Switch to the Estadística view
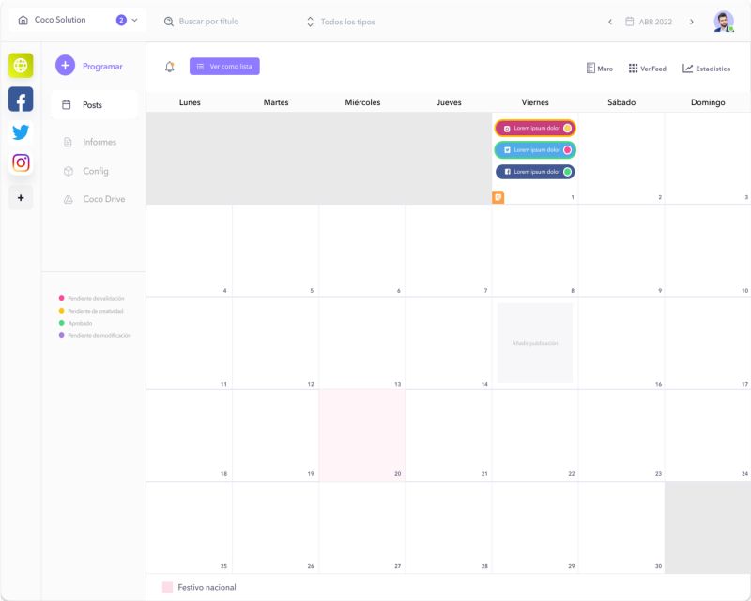The height and width of the screenshot is (601, 751). 706,69
